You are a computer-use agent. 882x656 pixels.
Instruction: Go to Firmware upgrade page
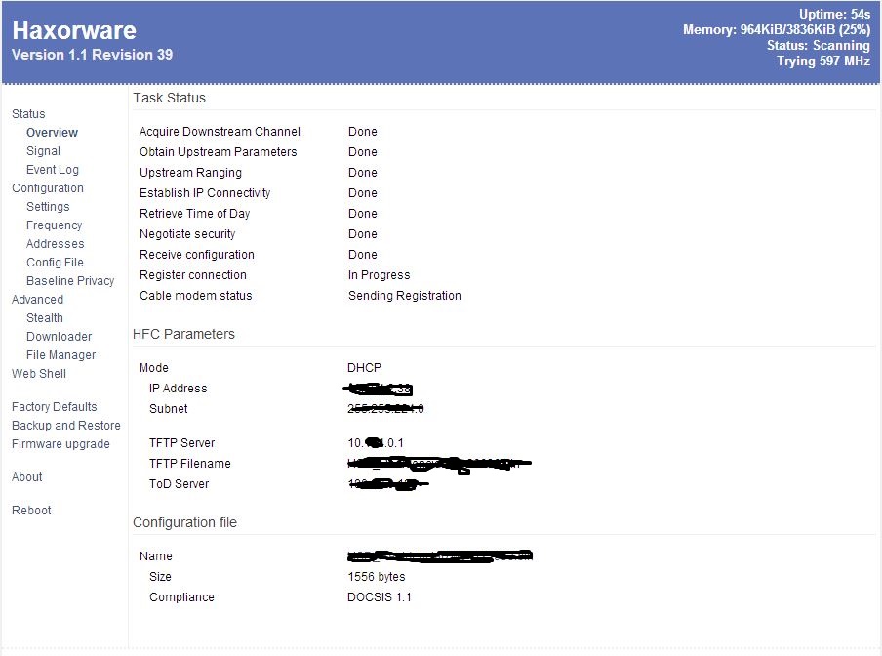pyautogui.click(x=60, y=444)
